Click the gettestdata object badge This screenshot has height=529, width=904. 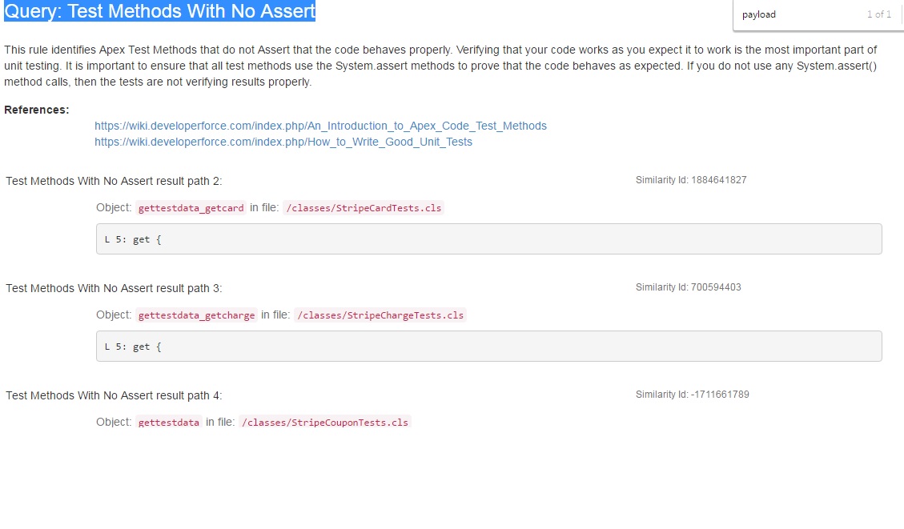pyautogui.click(x=168, y=422)
